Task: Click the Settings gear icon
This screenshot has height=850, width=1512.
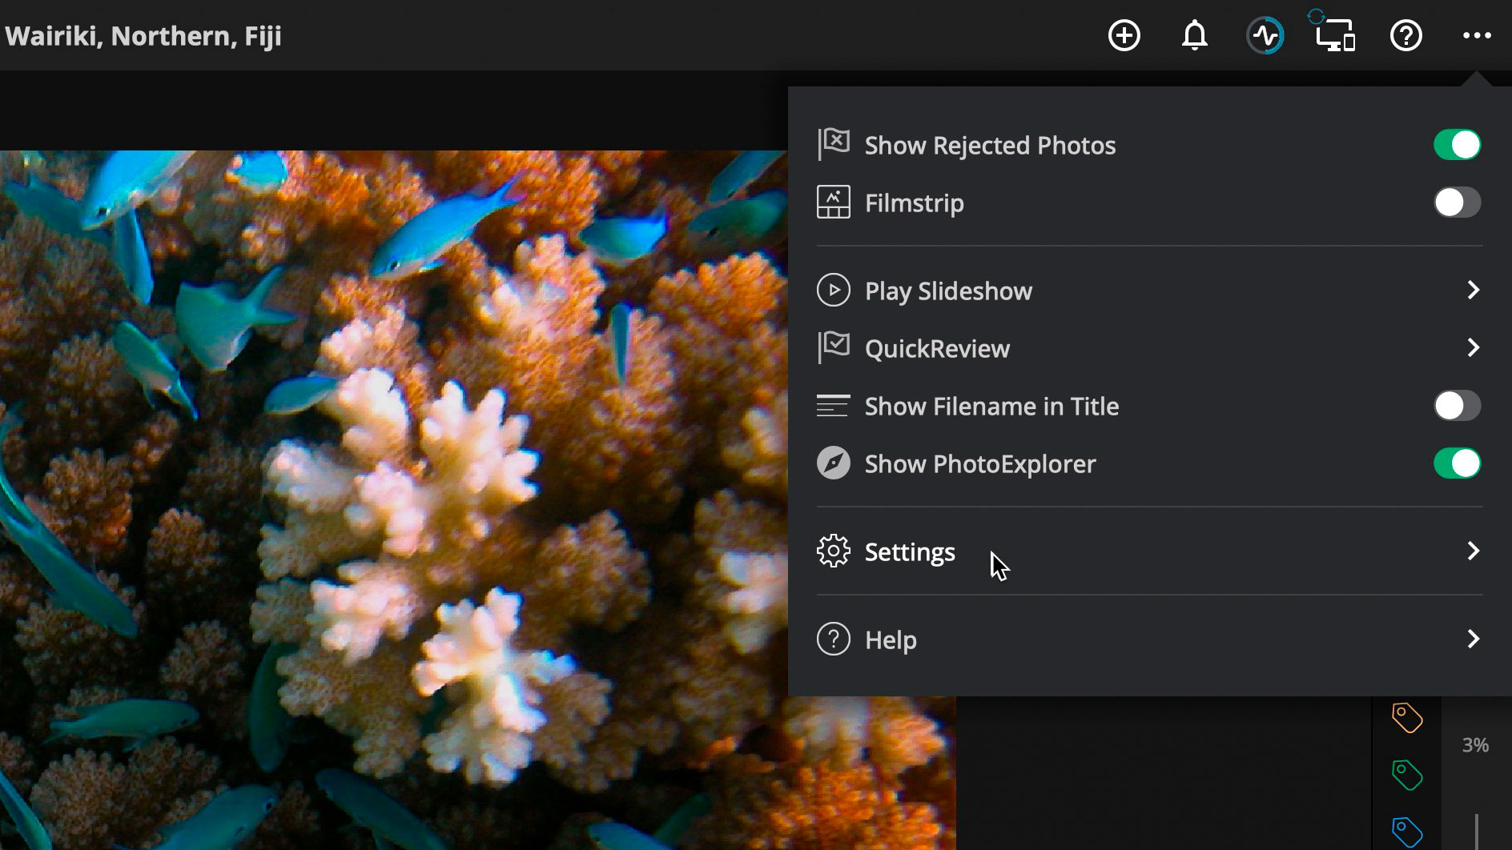Action: pos(833,551)
